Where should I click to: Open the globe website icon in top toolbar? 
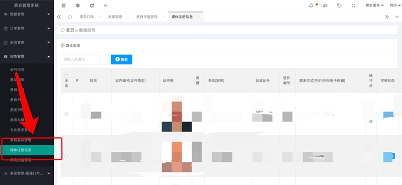(78, 6)
